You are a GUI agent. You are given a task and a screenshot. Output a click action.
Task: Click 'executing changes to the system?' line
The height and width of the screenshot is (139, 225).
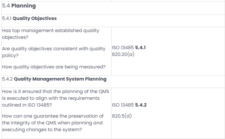point(42,129)
